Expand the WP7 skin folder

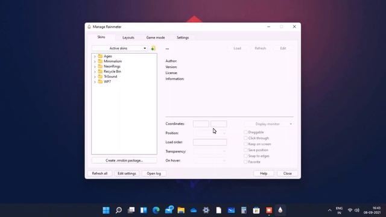95,82
